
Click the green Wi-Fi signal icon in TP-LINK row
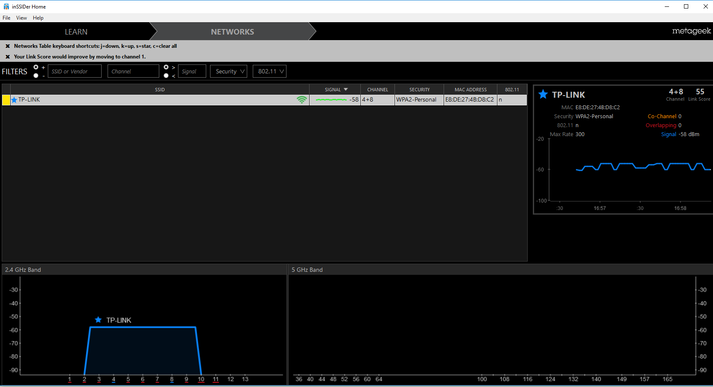[x=302, y=100]
